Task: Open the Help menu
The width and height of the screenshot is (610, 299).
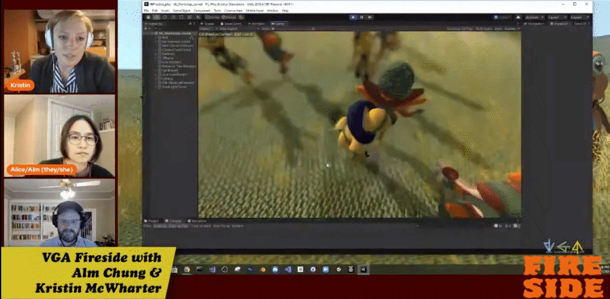Action: [285, 10]
